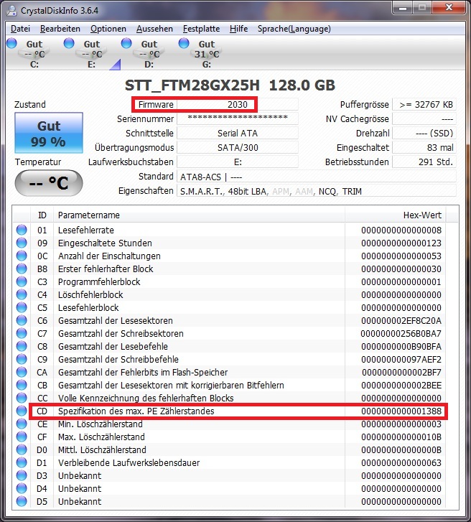
Task: Click the Betriebsstunden value 291 Std.
Action: pos(424,162)
